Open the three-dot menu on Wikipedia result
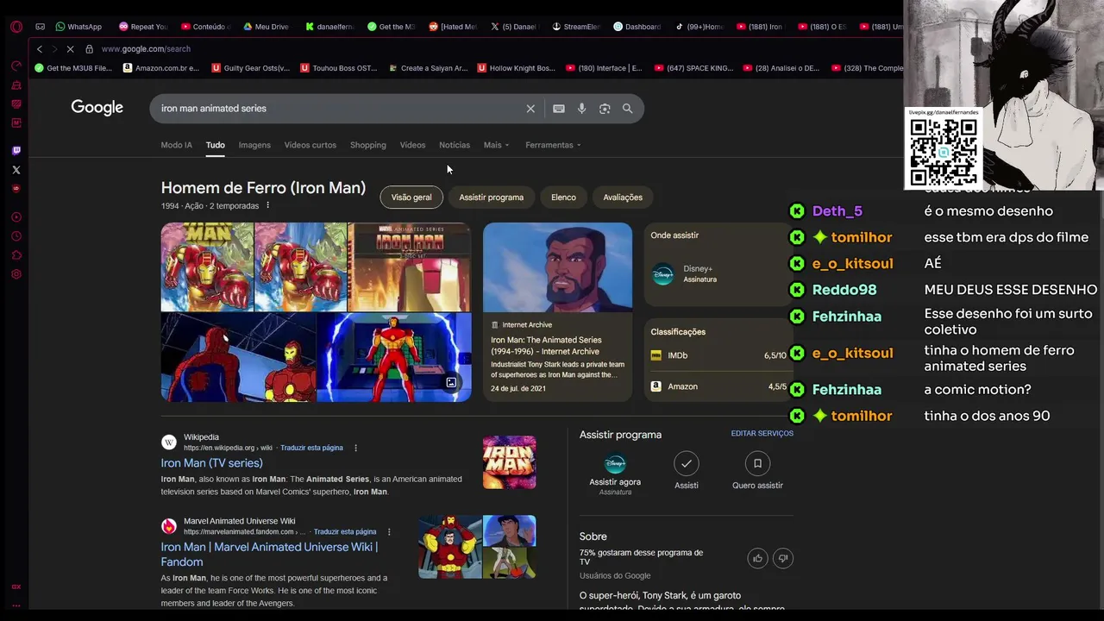 [355, 448]
